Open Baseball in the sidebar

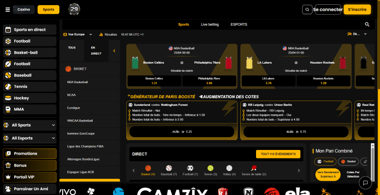(x=29, y=75)
